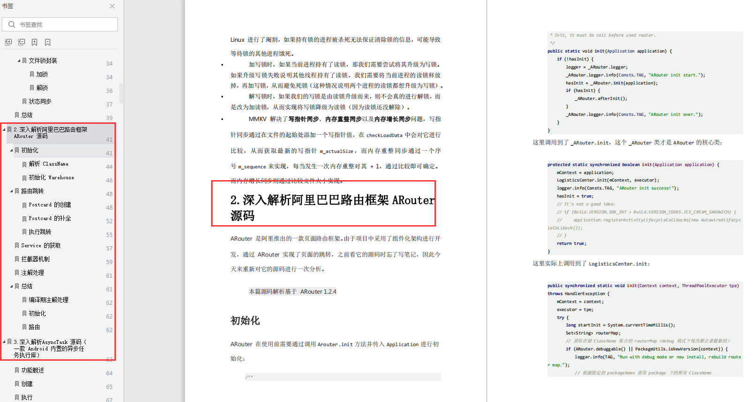Go to the 路由跳转 bookmark
The image size is (755, 402).
(x=32, y=191)
